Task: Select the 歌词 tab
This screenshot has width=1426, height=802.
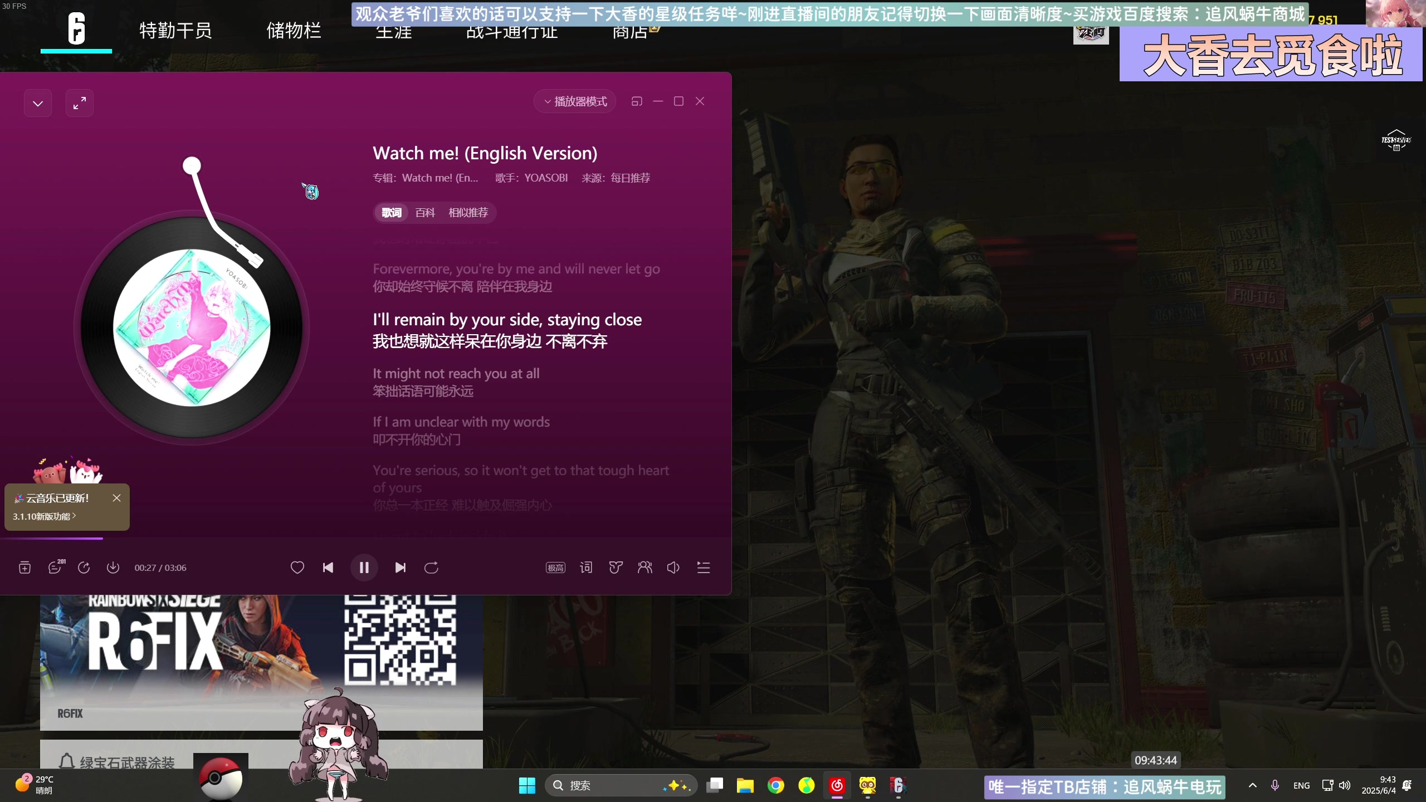Action: (x=392, y=212)
